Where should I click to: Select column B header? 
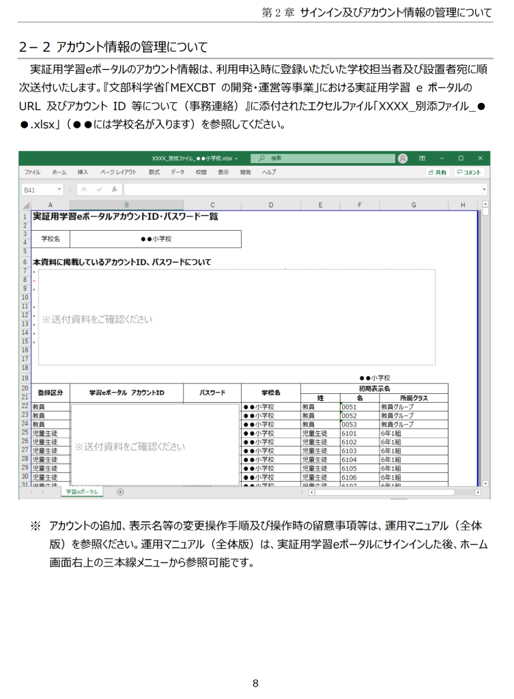126,205
